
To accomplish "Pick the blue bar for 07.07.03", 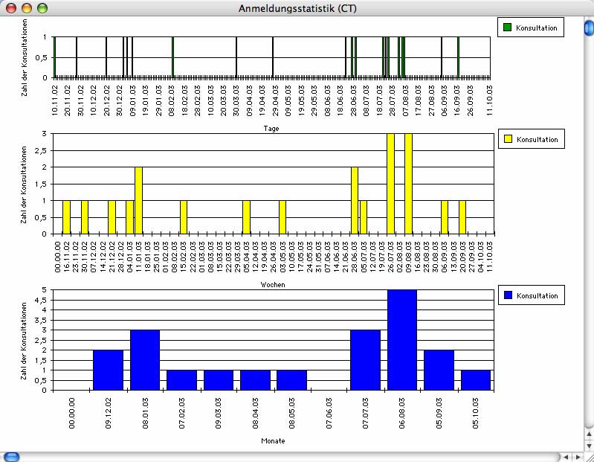I will click(x=365, y=360).
